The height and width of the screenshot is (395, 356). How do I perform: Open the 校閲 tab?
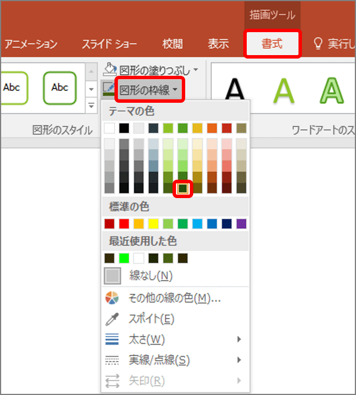173,44
